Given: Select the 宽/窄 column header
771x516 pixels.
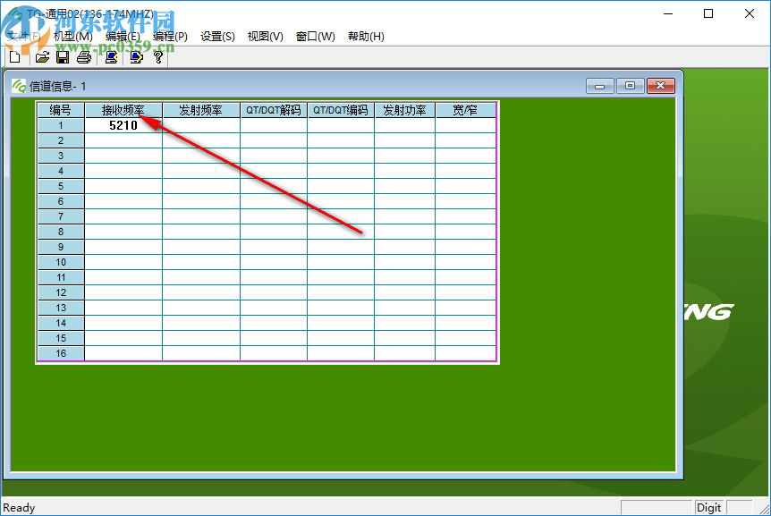Looking at the screenshot, I should coord(465,110).
